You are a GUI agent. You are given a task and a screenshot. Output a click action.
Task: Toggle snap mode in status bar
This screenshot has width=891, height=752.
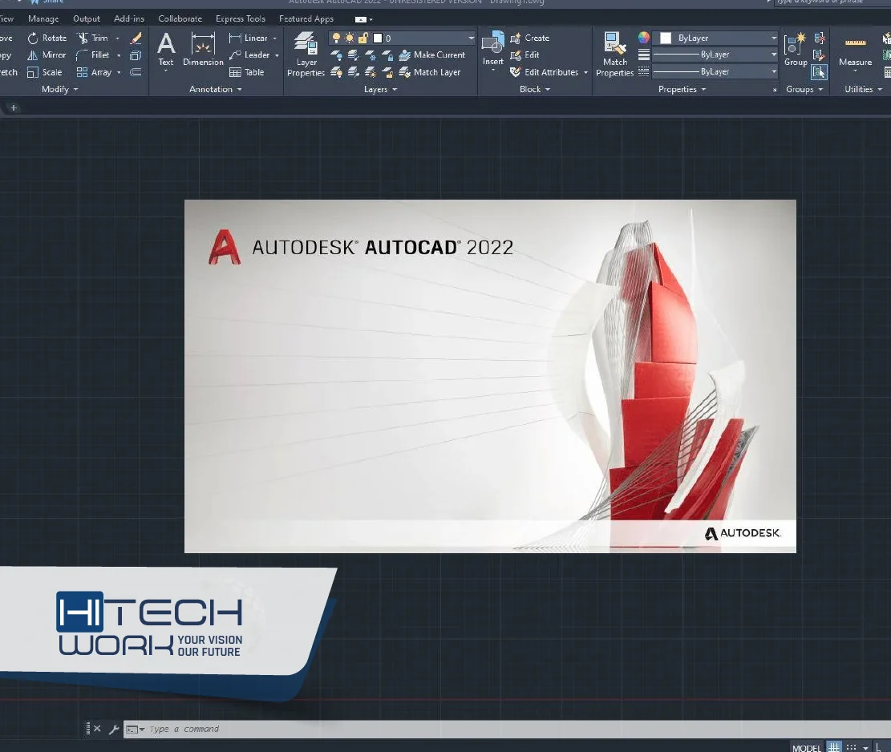tap(851, 747)
